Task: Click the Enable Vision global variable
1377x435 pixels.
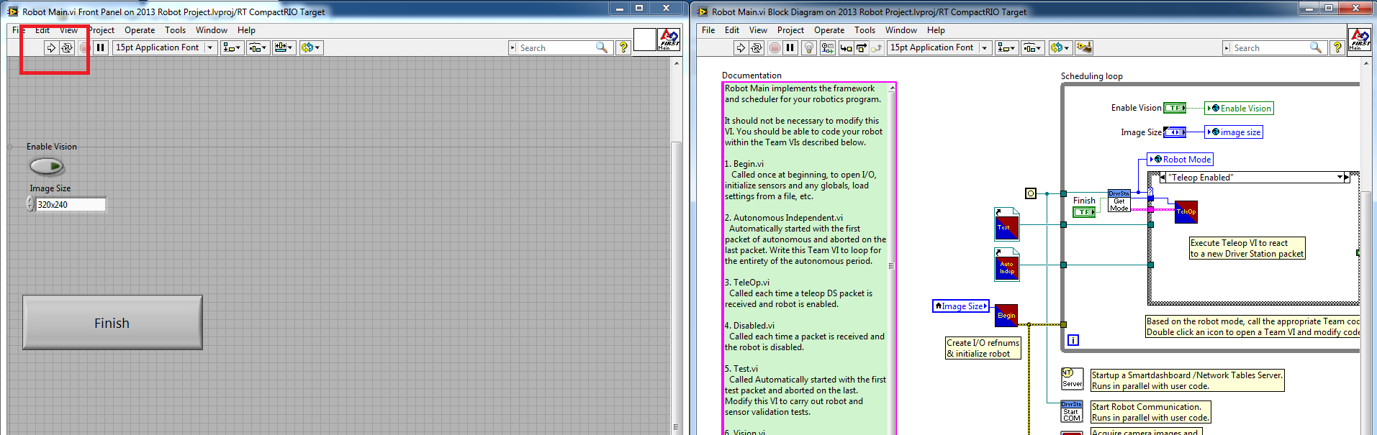Action: [1240, 109]
